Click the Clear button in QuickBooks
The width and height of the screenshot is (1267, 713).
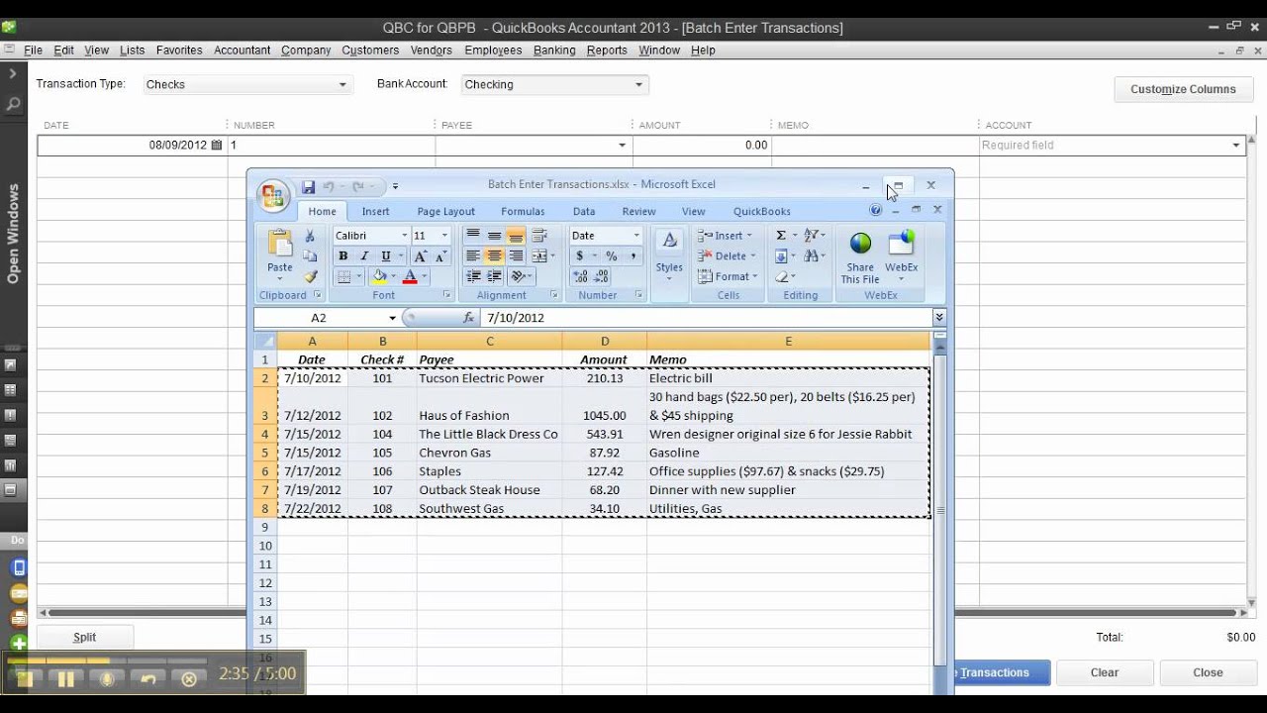coord(1105,672)
